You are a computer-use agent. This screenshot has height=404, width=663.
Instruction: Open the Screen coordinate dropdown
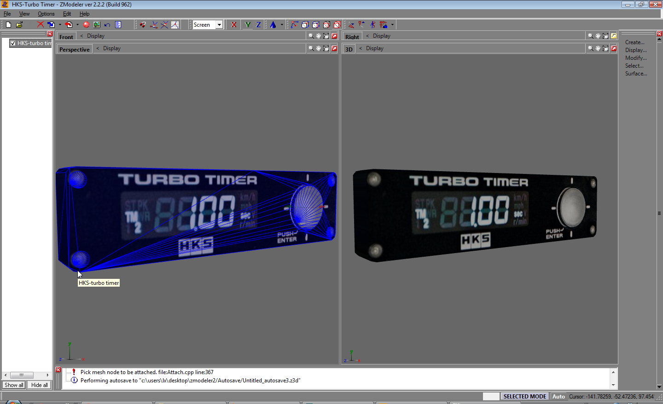click(x=220, y=25)
